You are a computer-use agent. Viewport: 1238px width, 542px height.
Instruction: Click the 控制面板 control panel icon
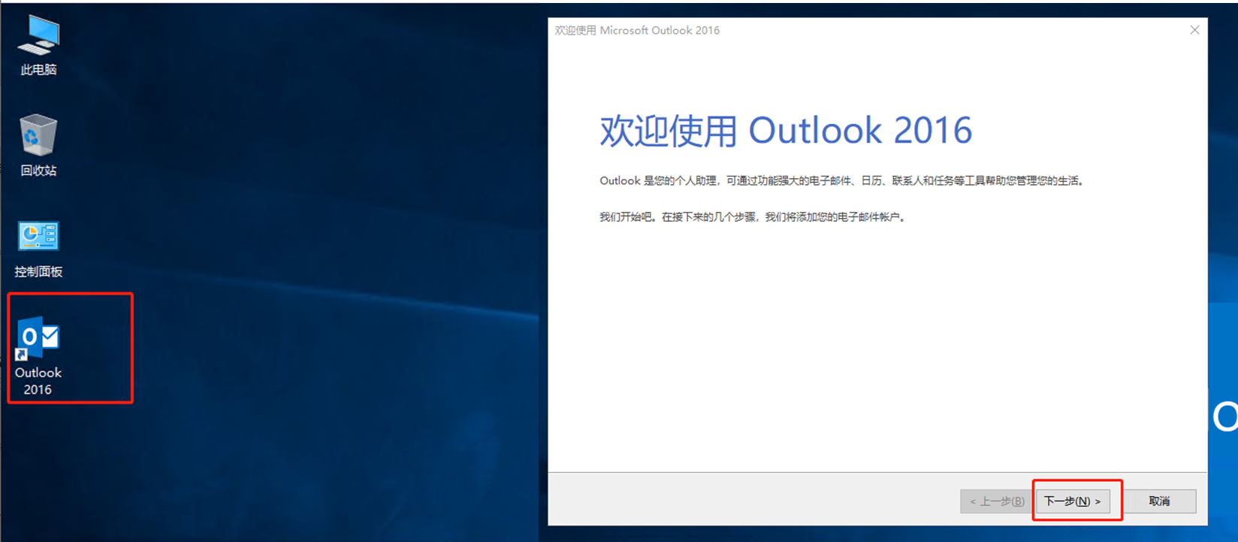coord(38,237)
